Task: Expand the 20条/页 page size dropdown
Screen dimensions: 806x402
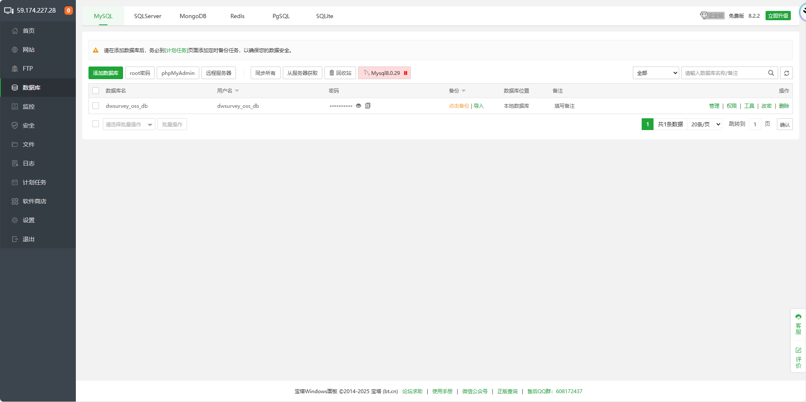Action: click(x=705, y=124)
